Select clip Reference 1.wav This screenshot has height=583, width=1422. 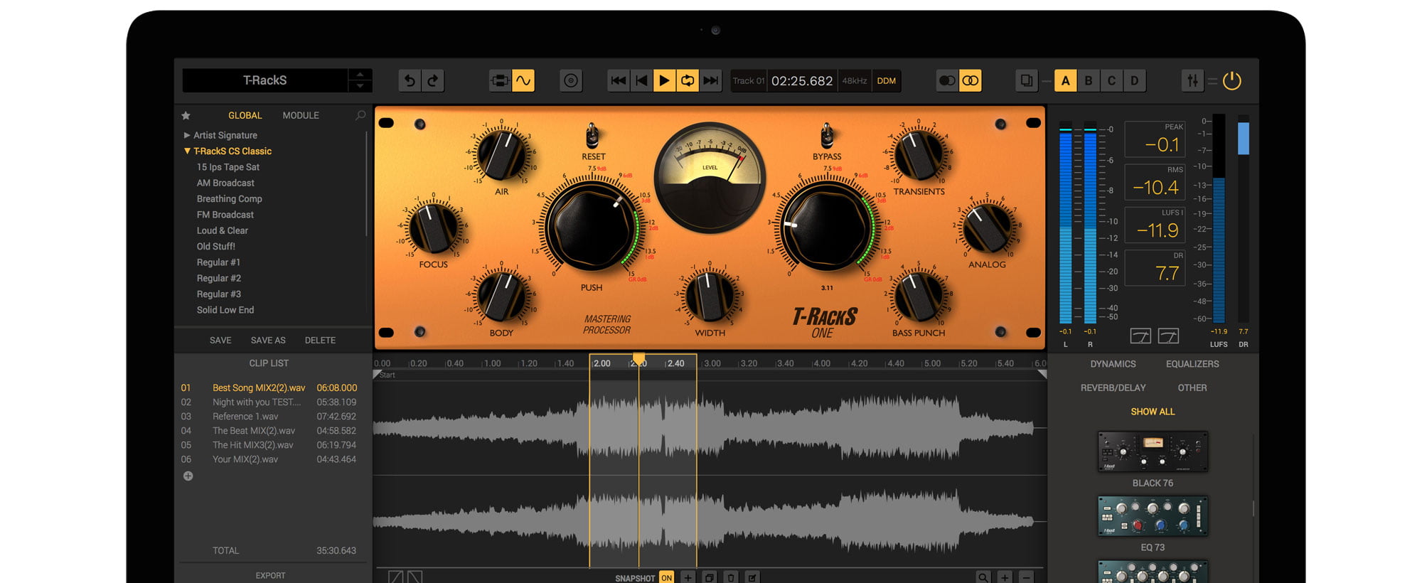point(269,417)
